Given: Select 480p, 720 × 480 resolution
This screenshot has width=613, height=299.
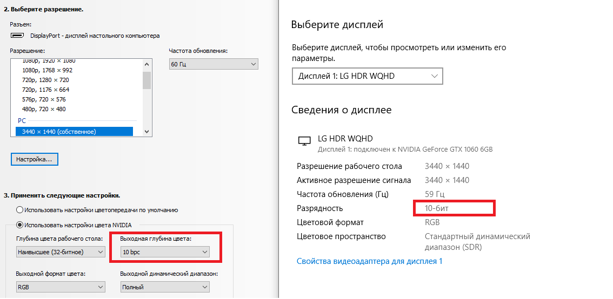Looking at the screenshot, I should [x=44, y=109].
